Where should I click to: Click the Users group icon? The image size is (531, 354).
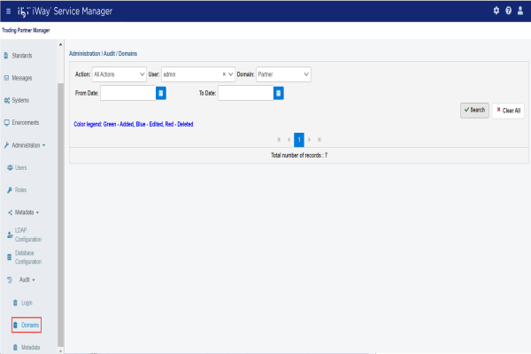[x=10, y=167]
